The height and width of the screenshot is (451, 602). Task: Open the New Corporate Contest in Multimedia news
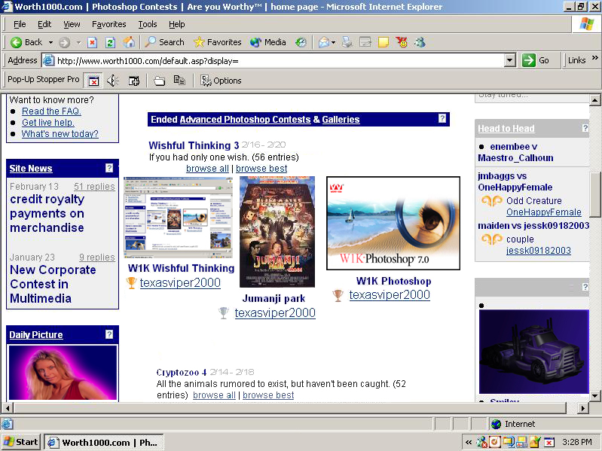pos(53,284)
